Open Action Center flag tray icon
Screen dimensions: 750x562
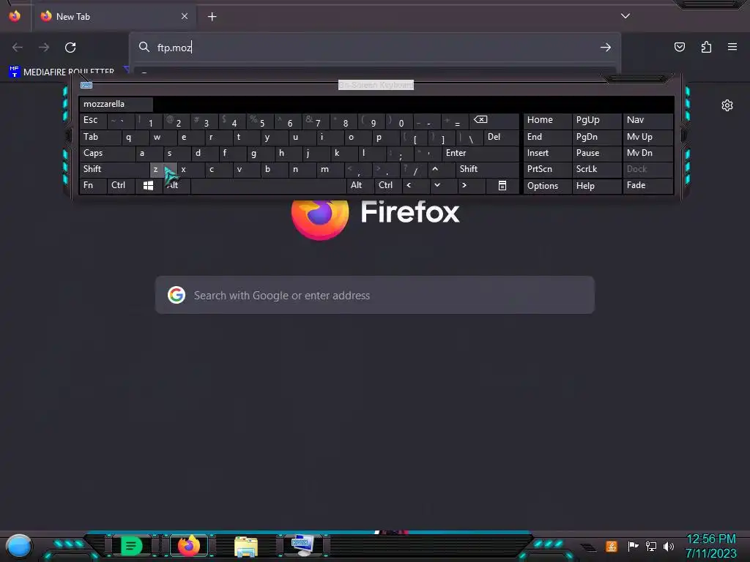coord(633,546)
